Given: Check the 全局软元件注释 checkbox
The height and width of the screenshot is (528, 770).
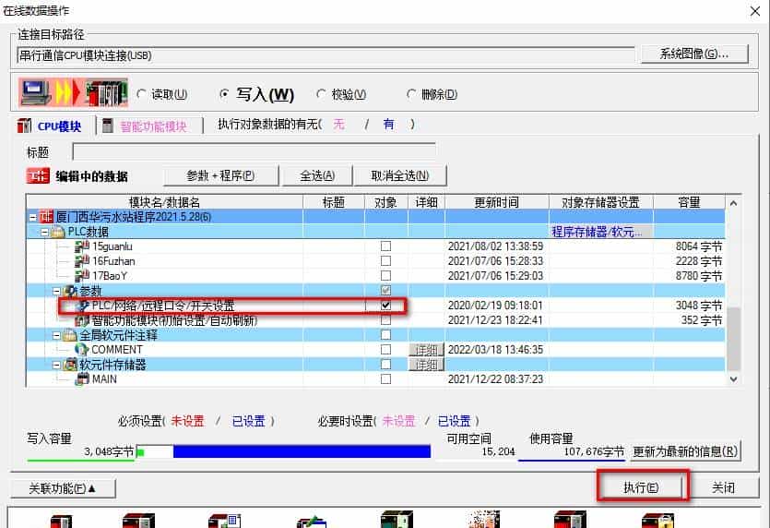Looking at the screenshot, I should pyautogui.click(x=386, y=335).
